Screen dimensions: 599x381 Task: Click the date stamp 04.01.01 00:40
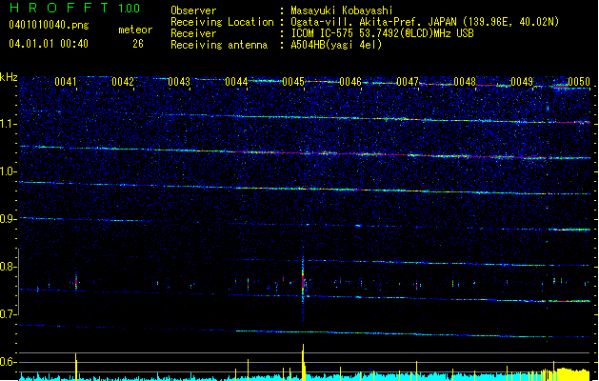coord(49,44)
